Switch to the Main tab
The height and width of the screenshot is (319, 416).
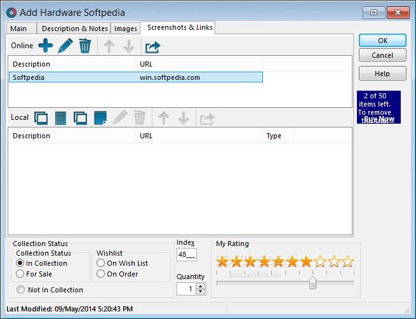21,29
